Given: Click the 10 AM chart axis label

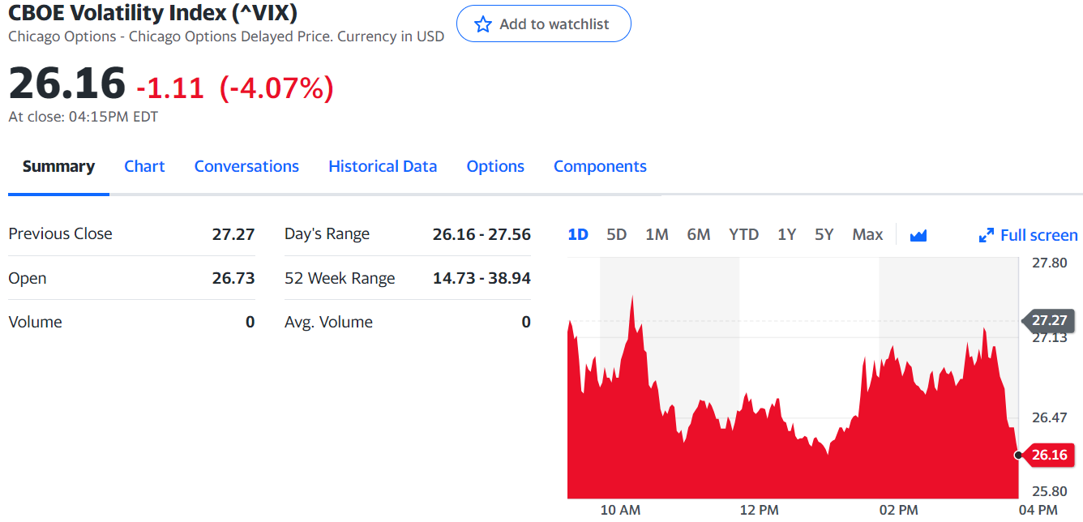Looking at the screenshot, I should point(620,510).
